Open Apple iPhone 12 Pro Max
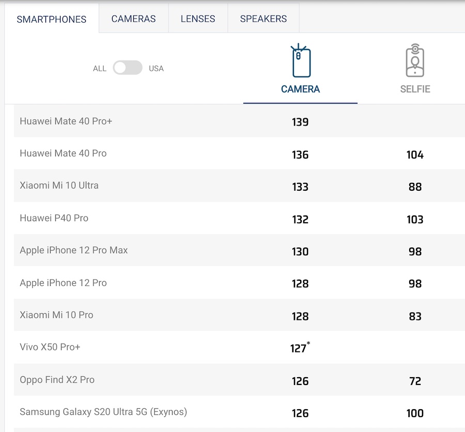 click(73, 250)
